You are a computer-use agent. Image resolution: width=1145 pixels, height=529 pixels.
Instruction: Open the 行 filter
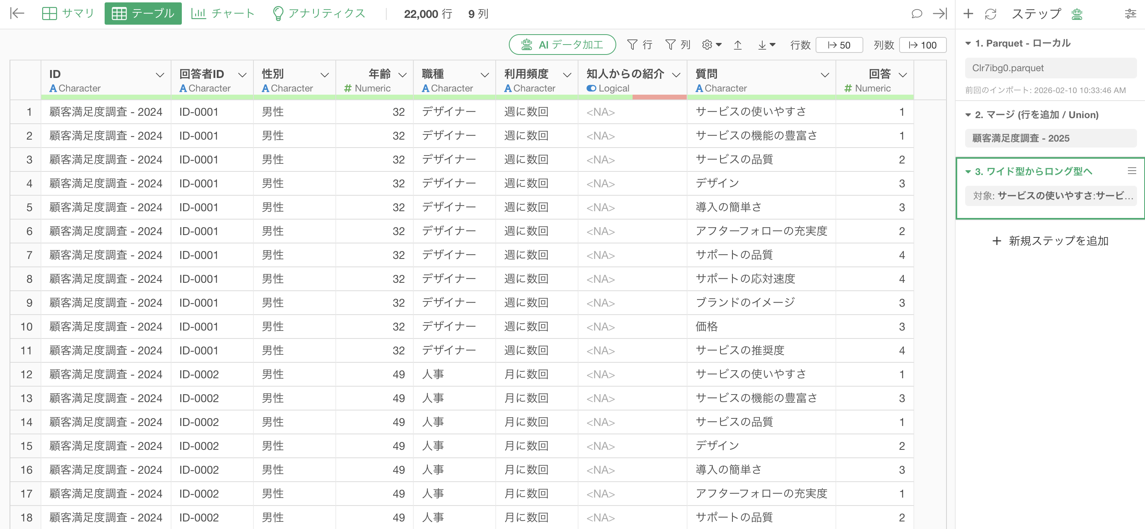[639, 45]
